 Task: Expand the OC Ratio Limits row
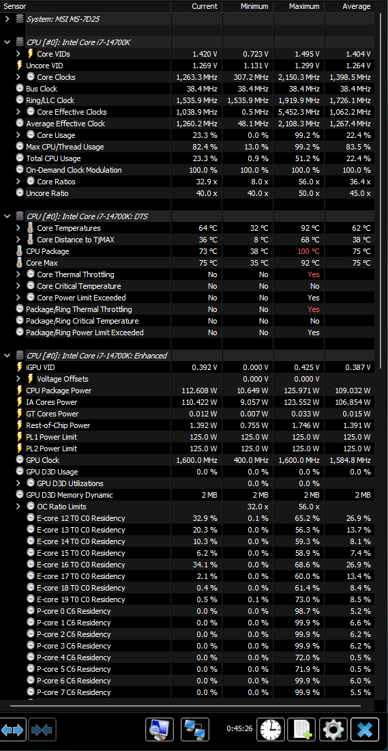pos(18,507)
